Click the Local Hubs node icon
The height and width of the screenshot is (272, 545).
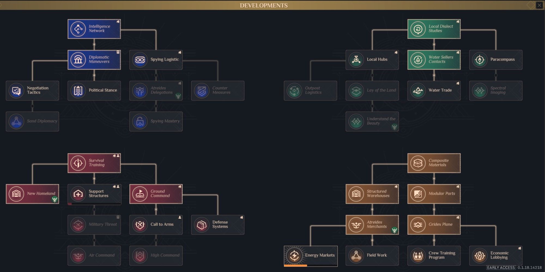[356, 60]
